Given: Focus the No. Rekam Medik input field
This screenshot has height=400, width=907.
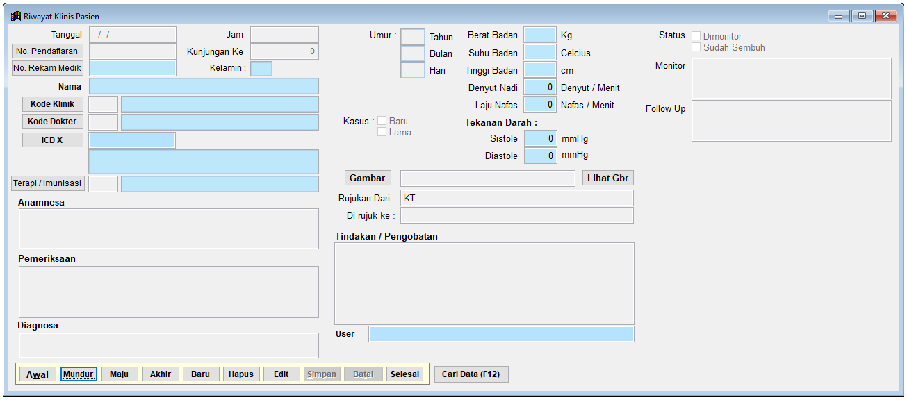Looking at the screenshot, I should click(133, 68).
